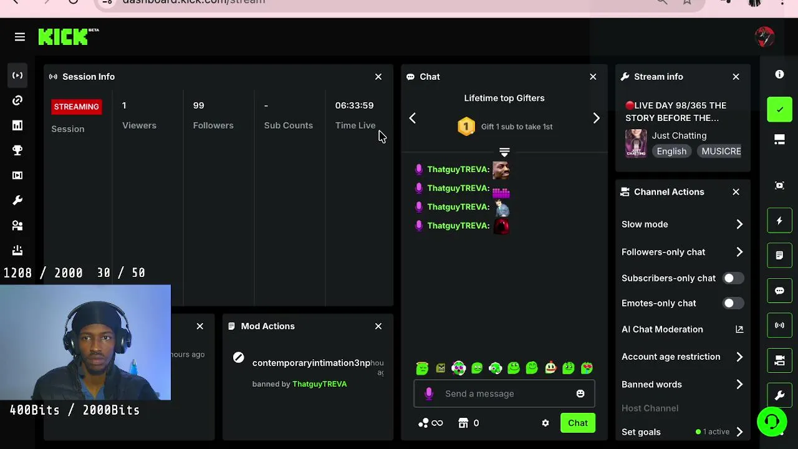Open the trophy achievements icon in left sidebar
Screen dimensions: 798x449
point(17,150)
